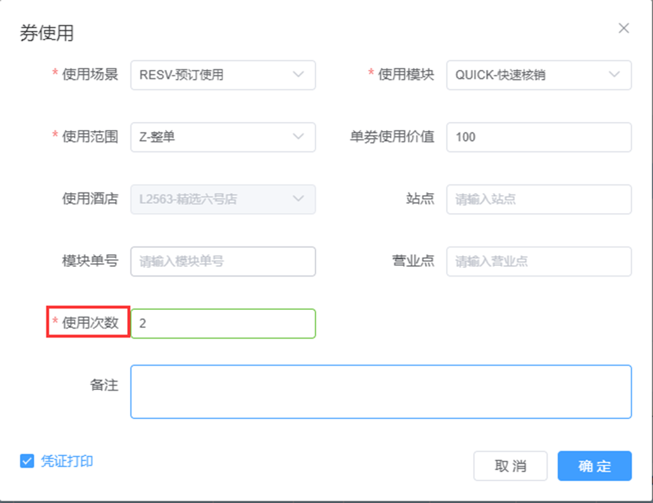Click the chevron arrow in the 使用模块 field
653x503 pixels.
614,75
